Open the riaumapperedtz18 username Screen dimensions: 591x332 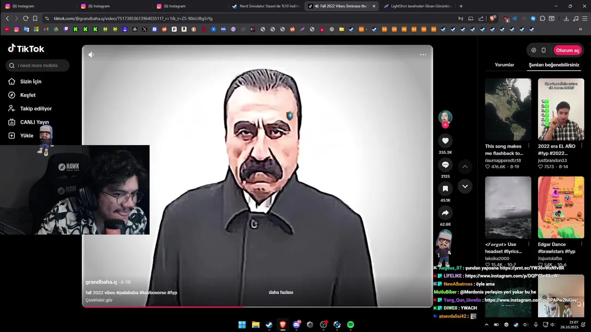(503, 160)
